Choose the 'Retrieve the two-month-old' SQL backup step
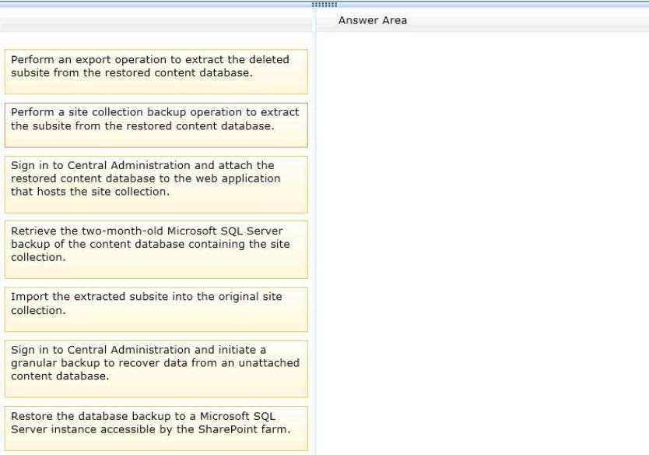Screen dimensions: 649x455 [156, 249]
